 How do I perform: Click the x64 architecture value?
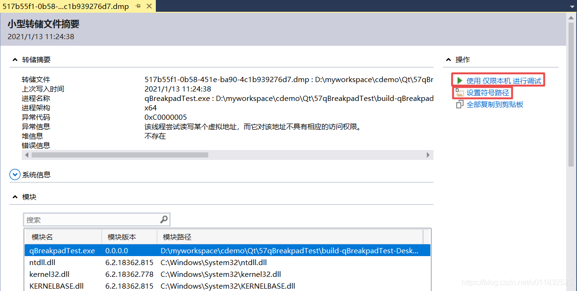(151, 108)
